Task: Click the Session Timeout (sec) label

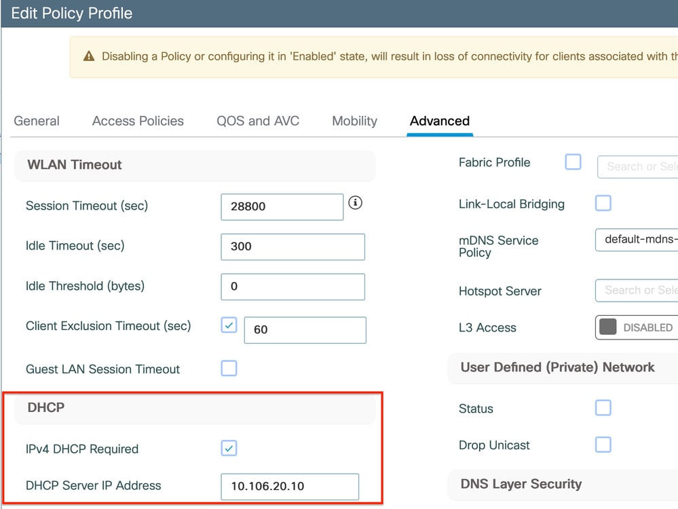Action: click(87, 206)
